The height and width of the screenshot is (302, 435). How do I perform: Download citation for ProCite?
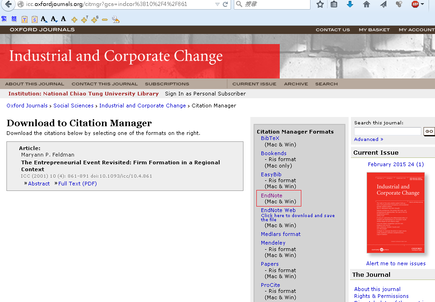271,285
